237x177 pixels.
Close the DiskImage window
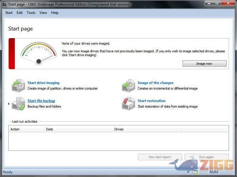pyautogui.click(x=228, y=3)
